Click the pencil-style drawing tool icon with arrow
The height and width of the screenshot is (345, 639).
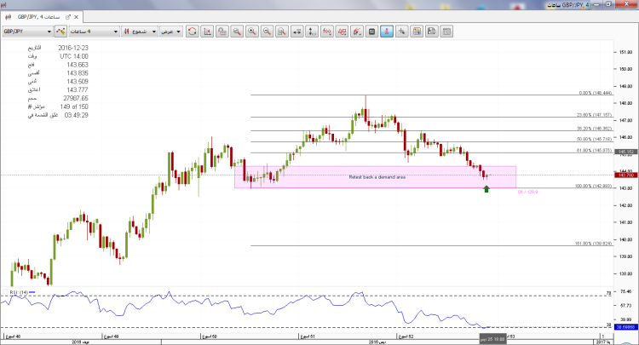coord(357,32)
